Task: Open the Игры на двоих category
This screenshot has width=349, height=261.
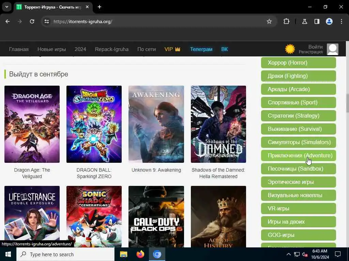Action: 298,222
